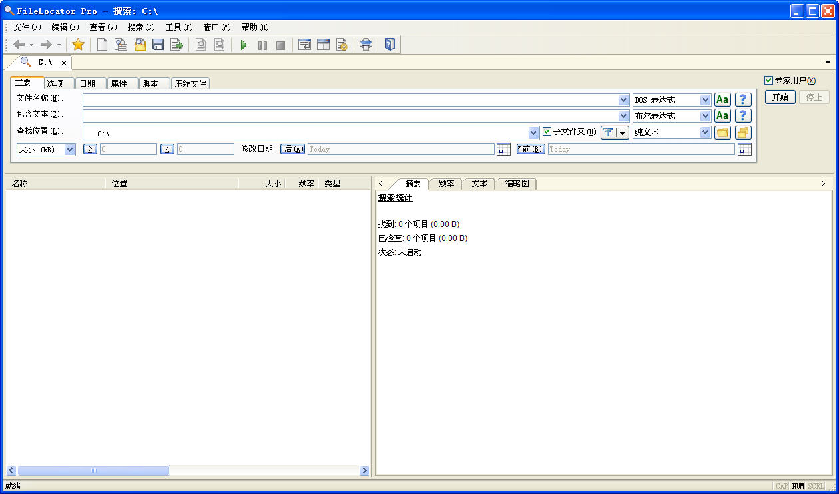Click the 开始 start button

(x=780, y=97)
